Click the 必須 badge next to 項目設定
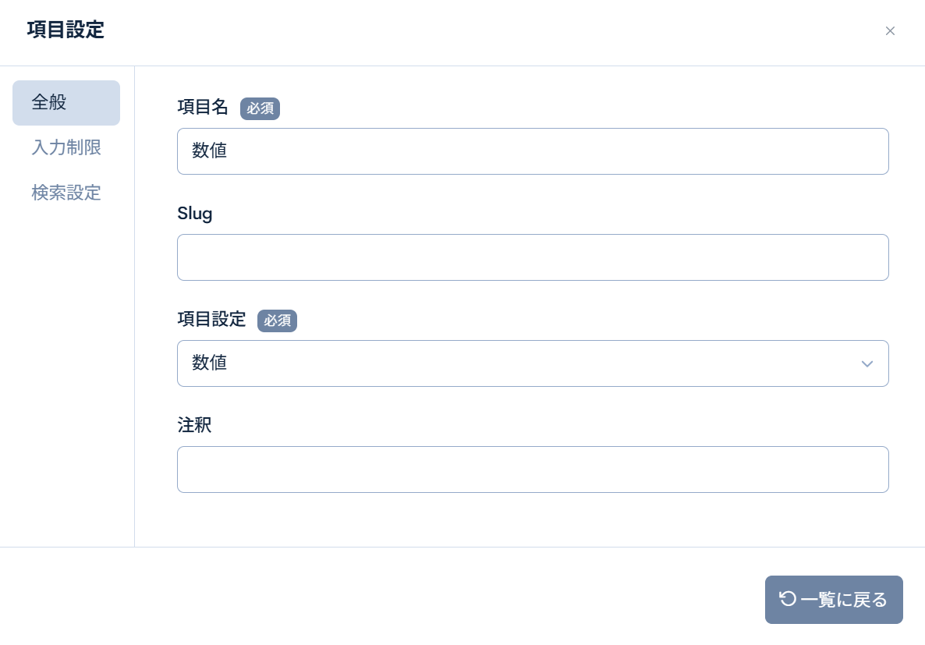925x645 pixels. tap(278, 321)
